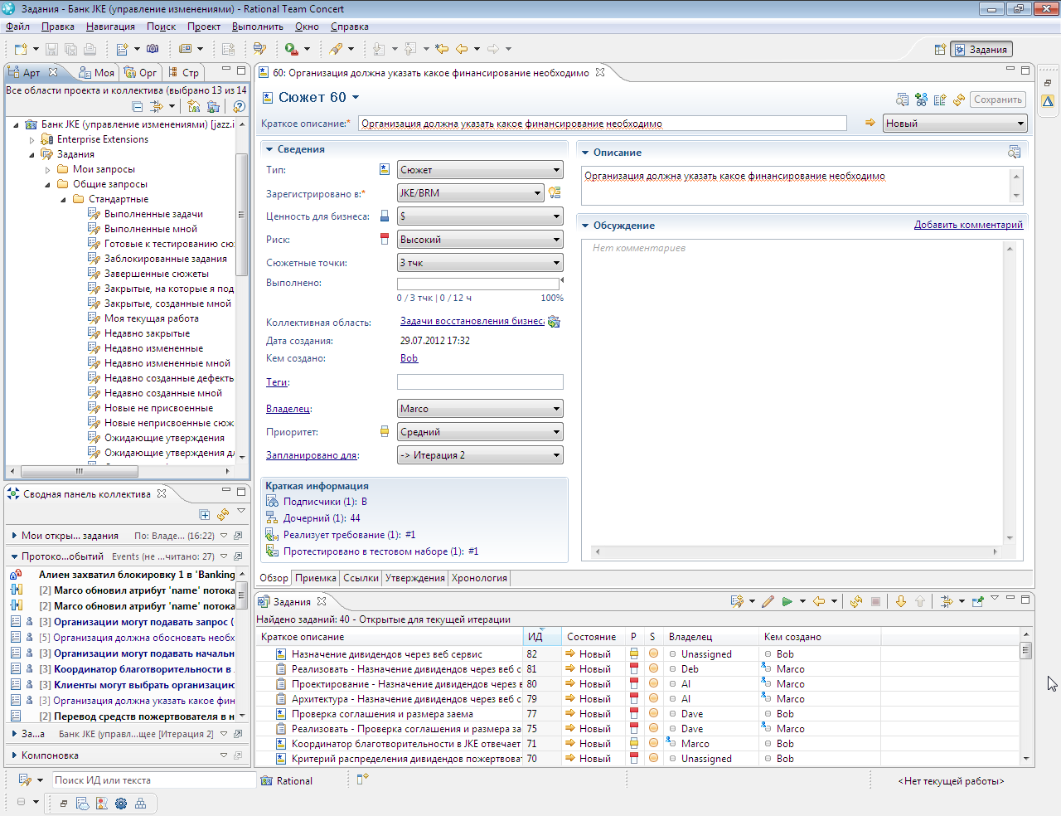
Task: Select Моя текущая работа query
Action: pyautogui.click(x=152, y=318)
